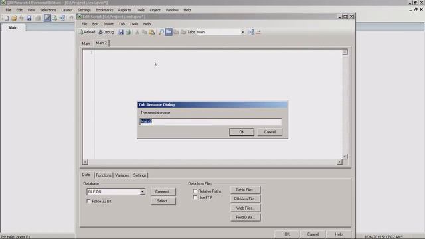Select the Data tab
425x239 pixels.
click(86, 175)
